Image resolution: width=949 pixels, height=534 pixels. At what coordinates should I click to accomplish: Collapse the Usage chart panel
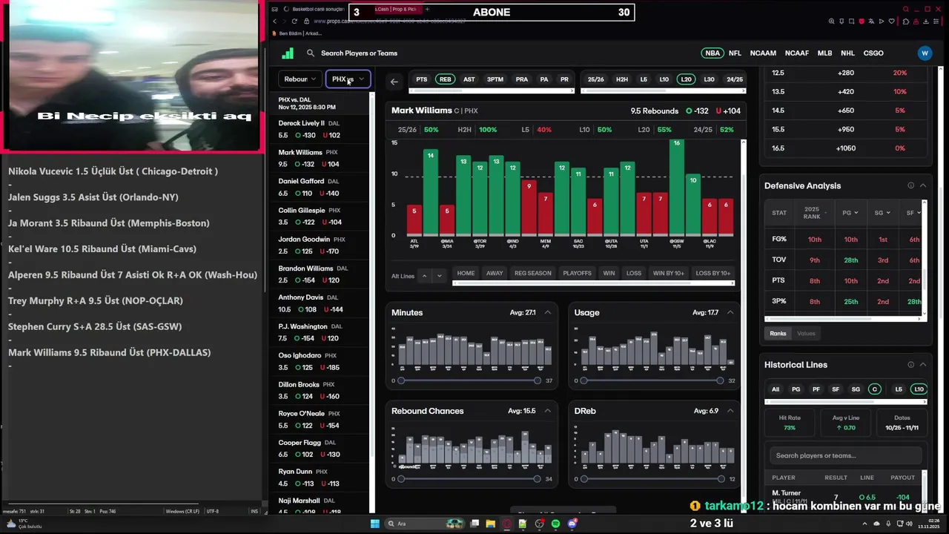[730, 312]
